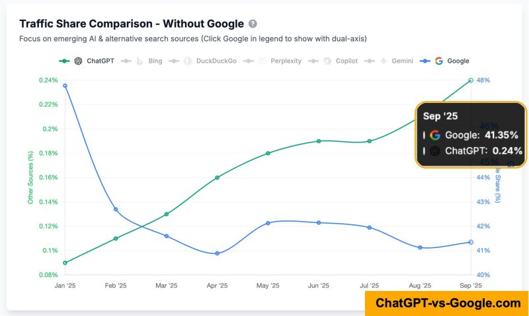Click the ChatGPT-vs-Google.com link banner
This screenshot has height=316, width=529.
(448, 303)
